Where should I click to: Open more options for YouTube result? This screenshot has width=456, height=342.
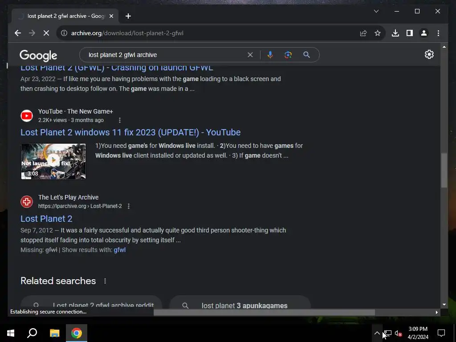(x=119, y=120)
